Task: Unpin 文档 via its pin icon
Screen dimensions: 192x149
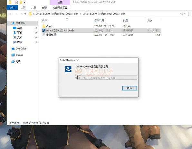Action: (36, 38)
